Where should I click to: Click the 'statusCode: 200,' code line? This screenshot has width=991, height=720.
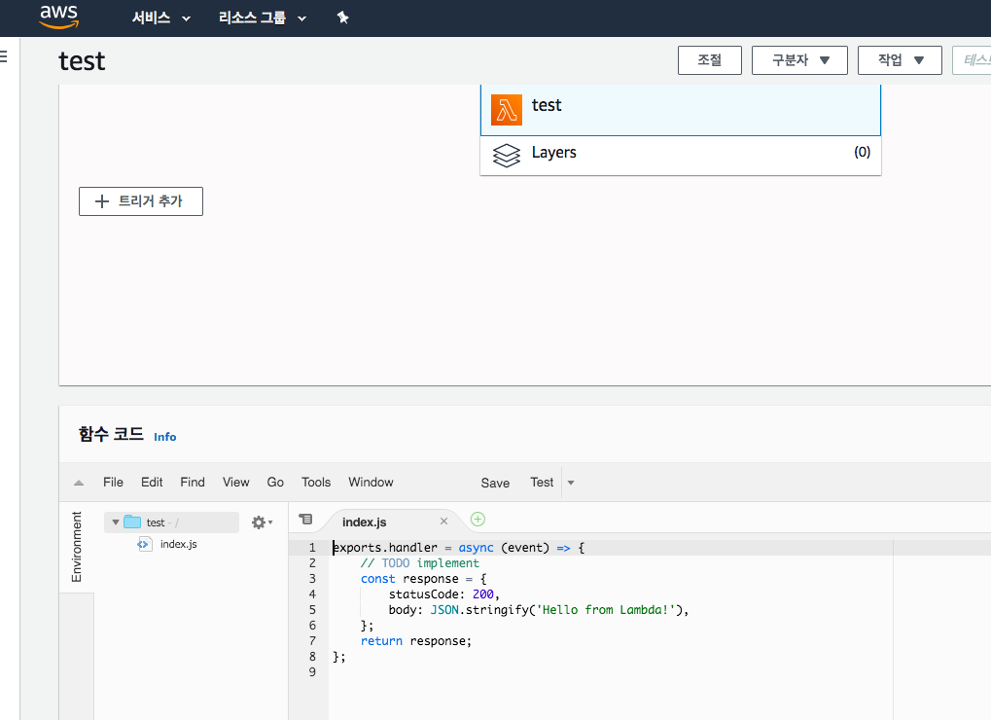tap(444, 594)
